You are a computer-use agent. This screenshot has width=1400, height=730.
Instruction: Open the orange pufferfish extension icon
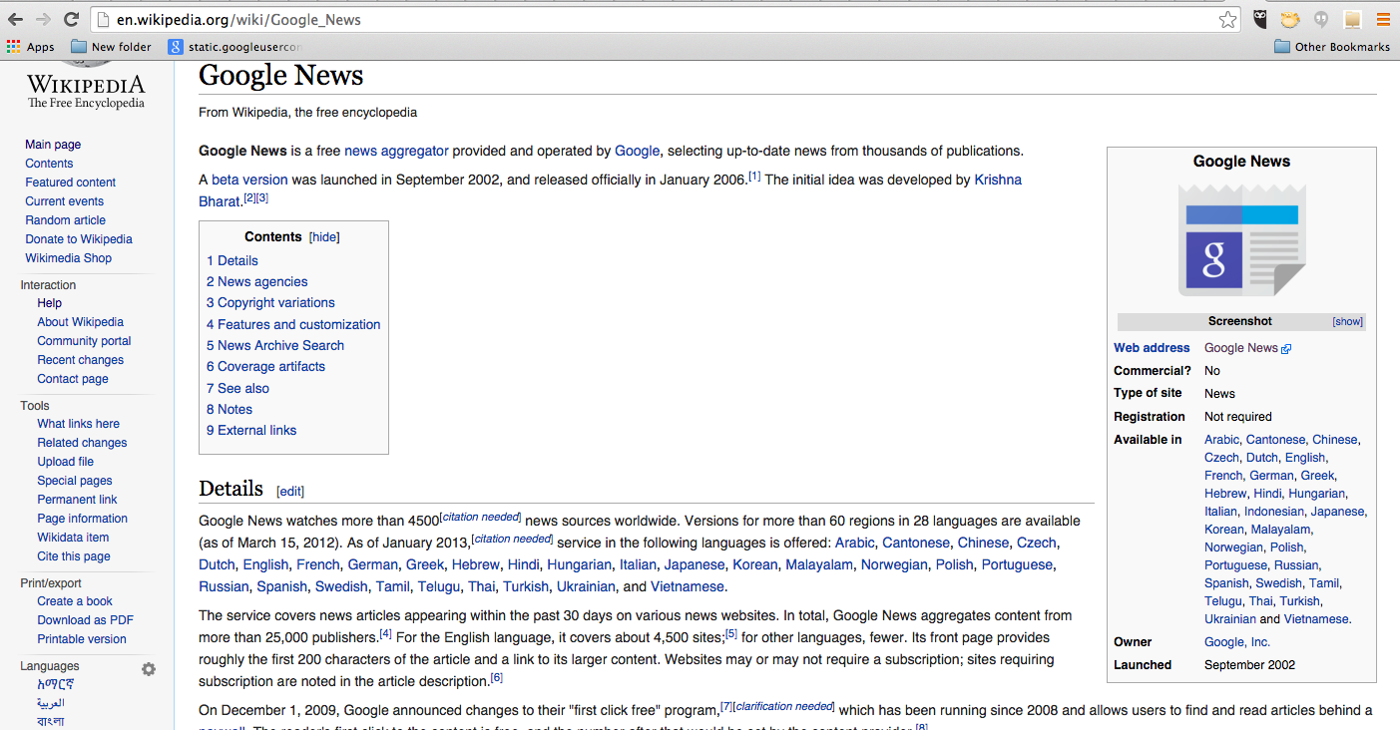point(1290,19)
